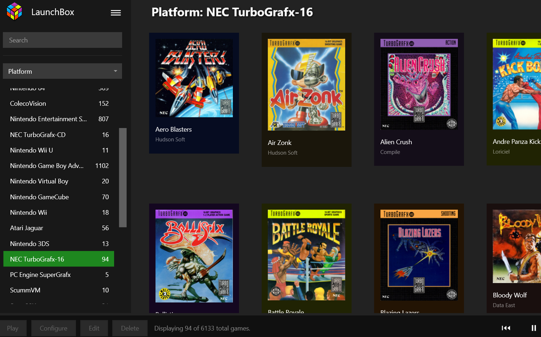Click the skip to previous track icon

pos(506,328)
